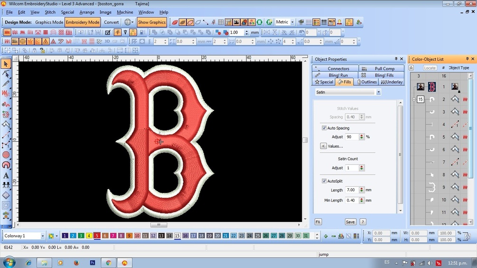Select the arrow Select Object tool
The image size is (477, 268).
coord(6,64)
